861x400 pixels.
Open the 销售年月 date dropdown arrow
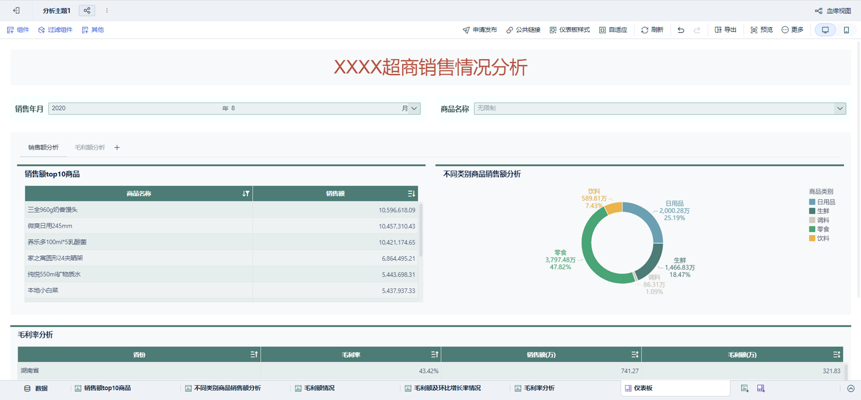click(x=414, y=108)
